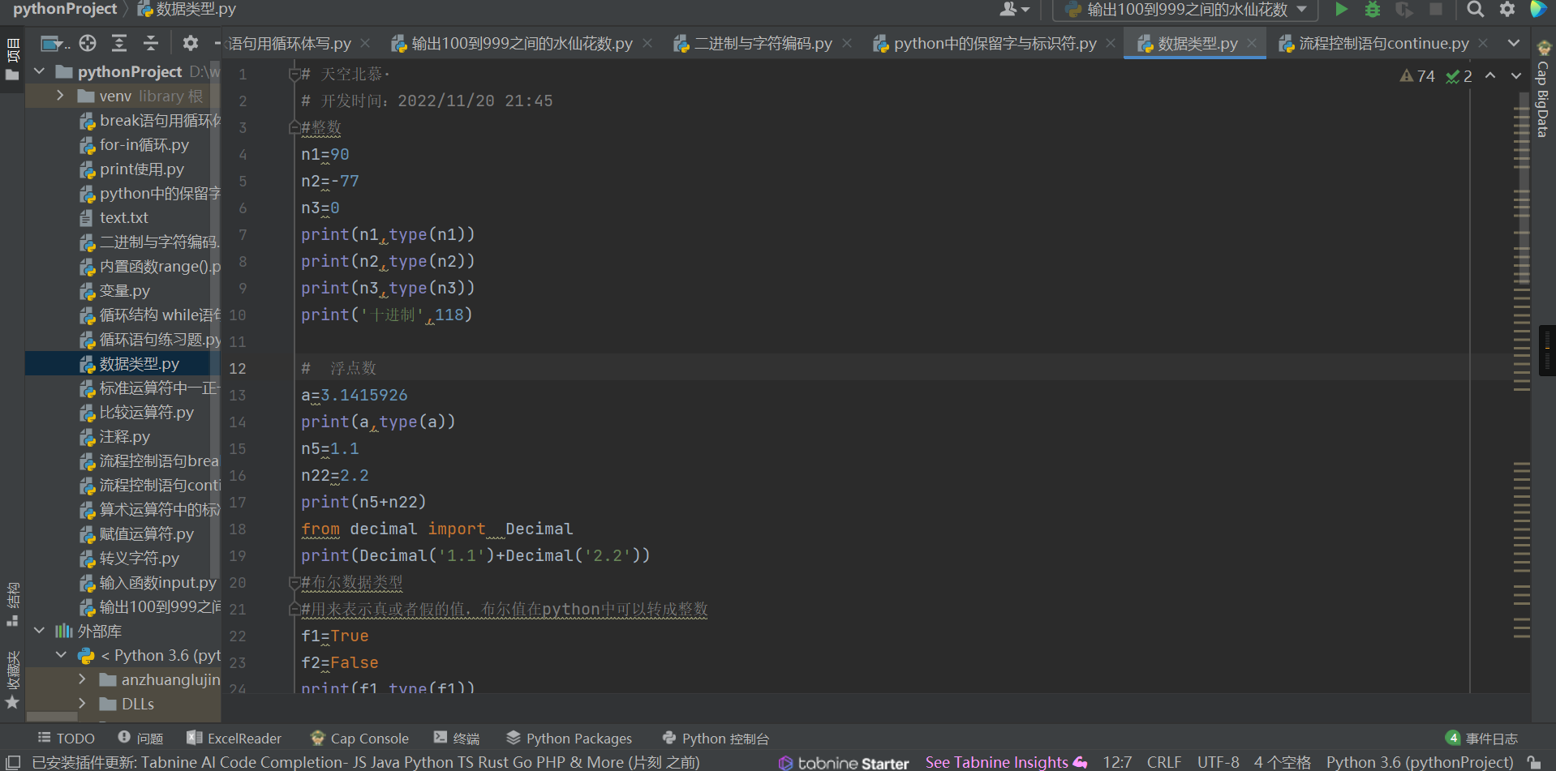Collapse the venv library root node
This screenshot has width=1556, height=771.
click(x=59, y=95)
